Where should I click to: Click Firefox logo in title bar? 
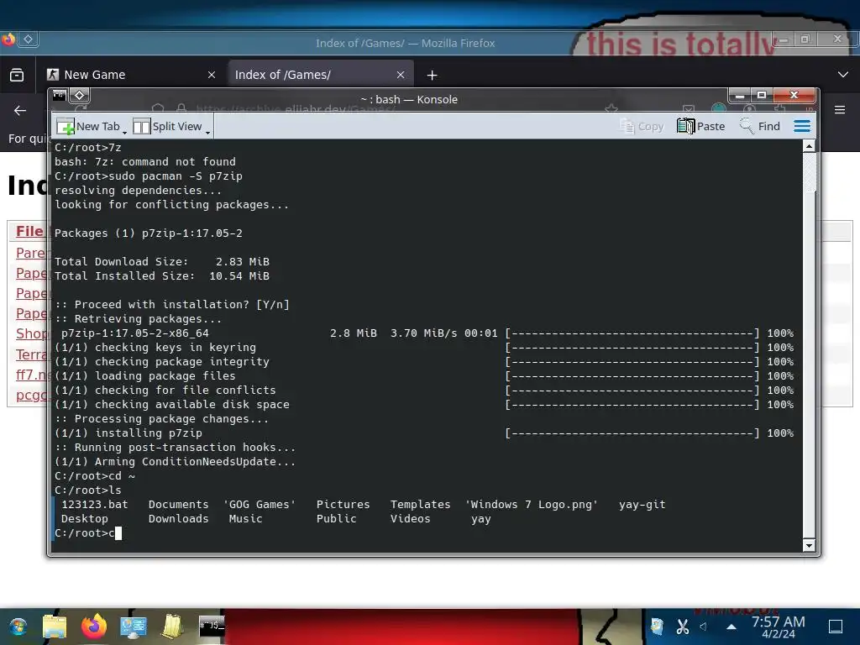8,39
